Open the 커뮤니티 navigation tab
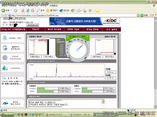The width and height of the screenshot is (157, 117). (x=35, y=29)
